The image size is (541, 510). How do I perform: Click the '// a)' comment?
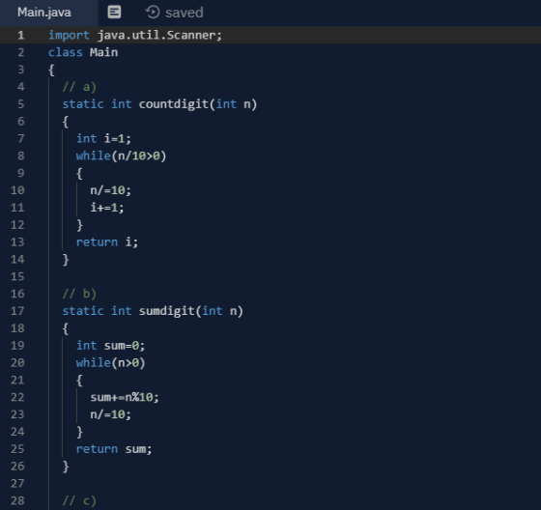(79, 87)
